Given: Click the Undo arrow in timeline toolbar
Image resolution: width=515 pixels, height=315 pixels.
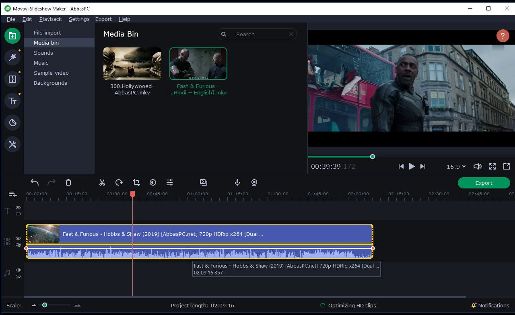Looking at the screenshot, I should pyautogui.click(x=35, y=182).
